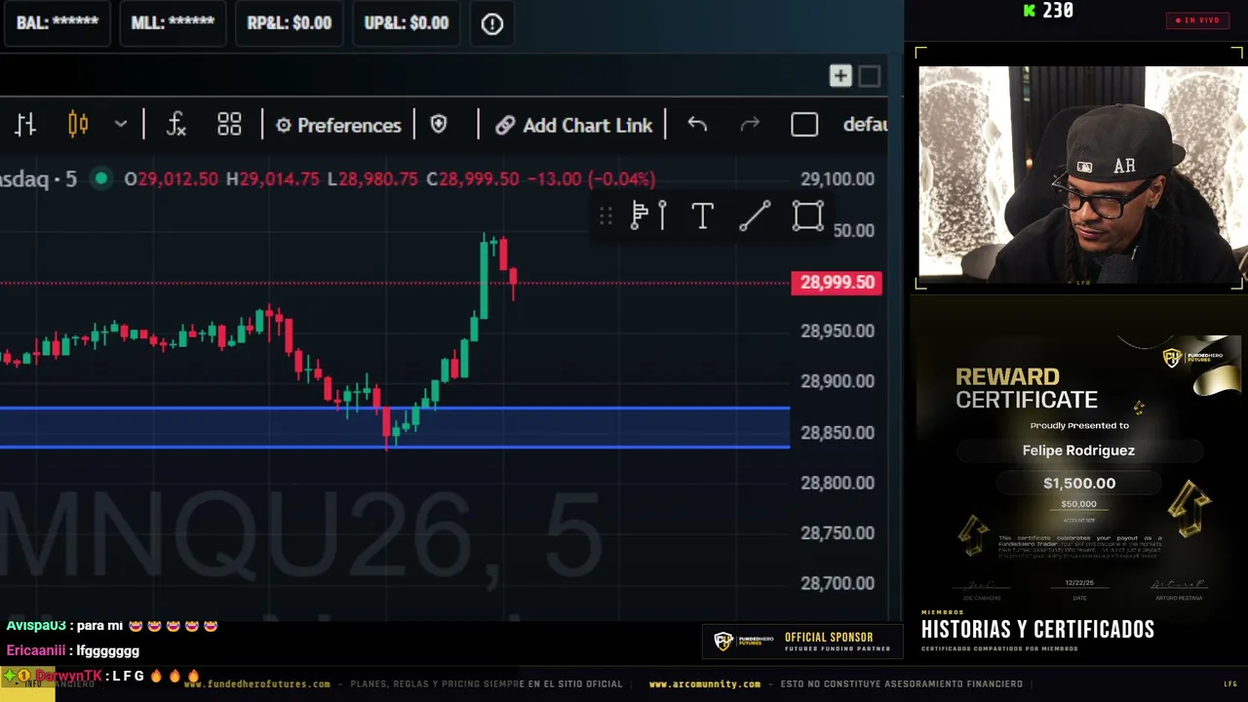
Task: Undo the last chart action
Action: coord(697,125)
